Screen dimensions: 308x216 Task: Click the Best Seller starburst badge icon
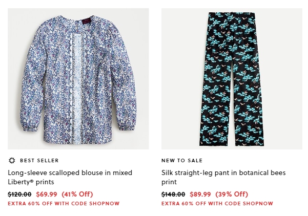tap(12, 161)
